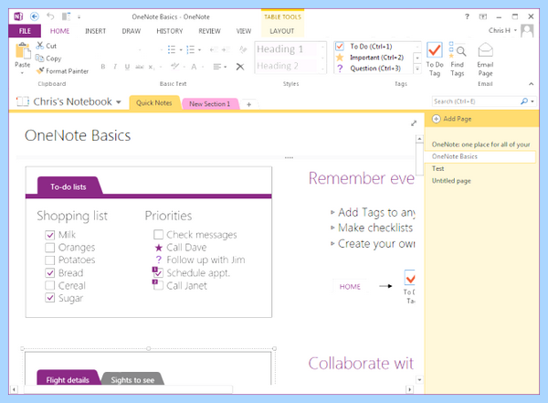Open Quick Access Toolbar customize arrow
The image size is (548, 403).
[x=79, y=16]
